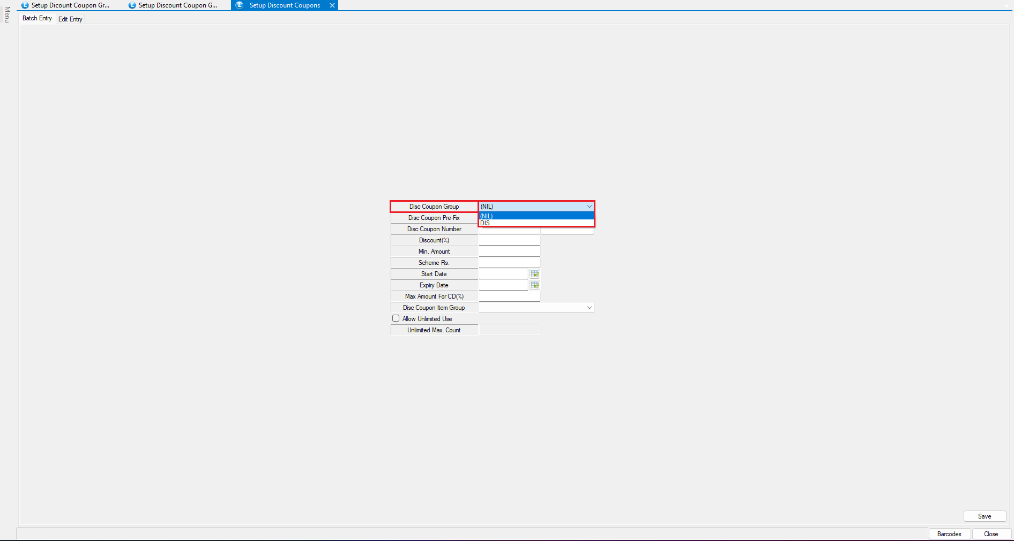Viewport: 1014px width, 541px height.
Task: Close the Setup Discount Coupons tab
Action: click(332, 5)
